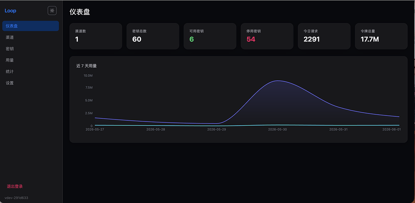Click the 令牌总量 value 17.7M

pos(370,39)
